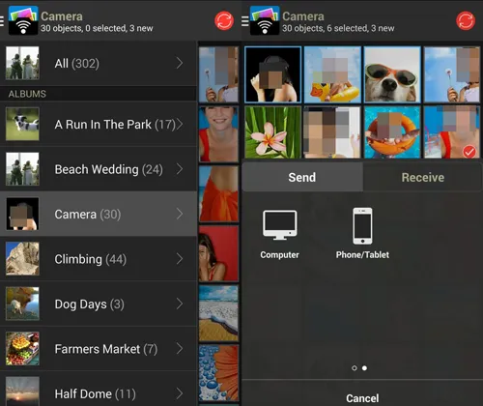Select the pink flower photo
The height and width of the screenshot is (406, 483).
coord(273,132)
